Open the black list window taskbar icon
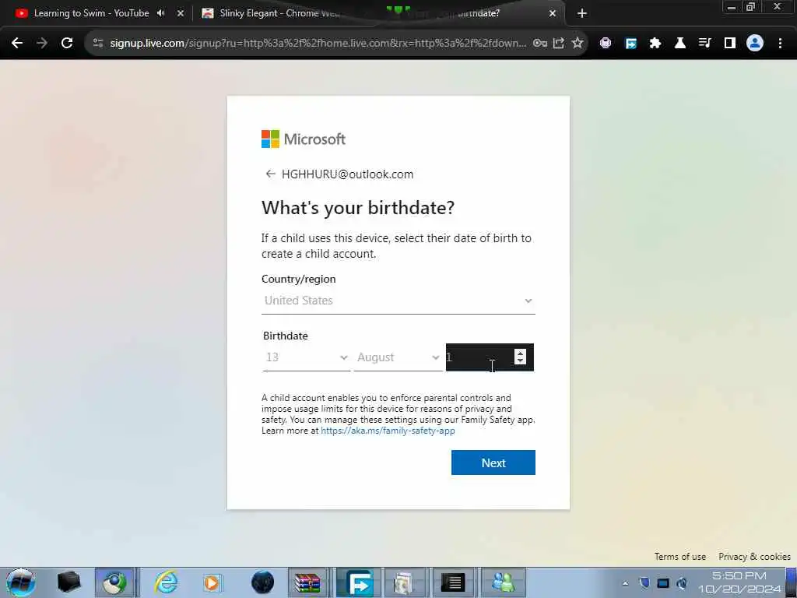Image resolution: width=797 pixels, height=598 pixels. point(452,582)
